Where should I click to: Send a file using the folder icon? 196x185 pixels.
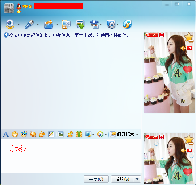(x=49, y=24)
